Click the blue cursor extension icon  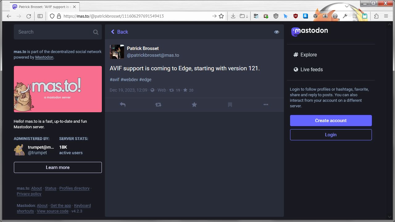[x=286, y=16]
